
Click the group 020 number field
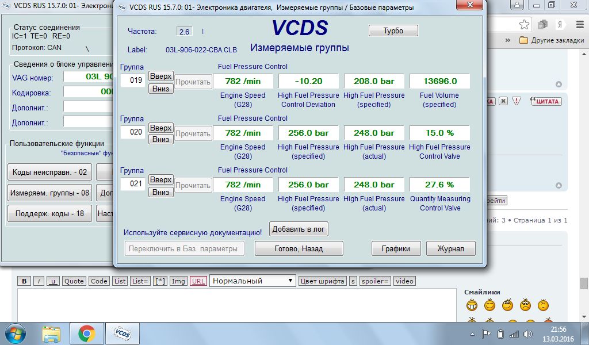tap(133, 132)
